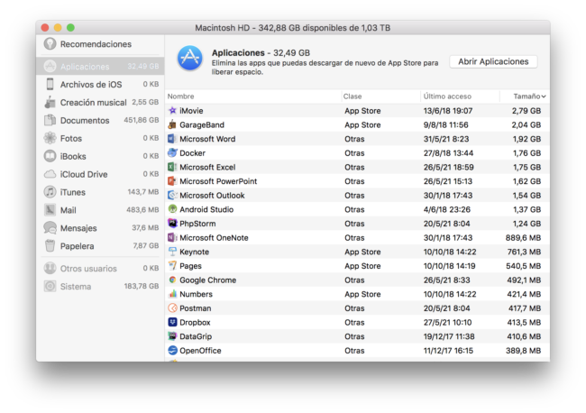Viewport: 586px width, 413px height.
Task: Open the Papelera sidebar category
Action: (78, 246)
